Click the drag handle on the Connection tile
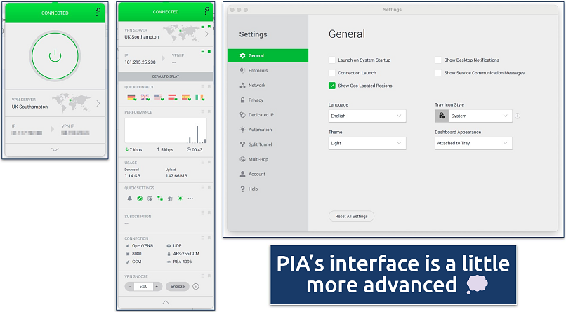This screenshot has height=312, width=566. 203,238
